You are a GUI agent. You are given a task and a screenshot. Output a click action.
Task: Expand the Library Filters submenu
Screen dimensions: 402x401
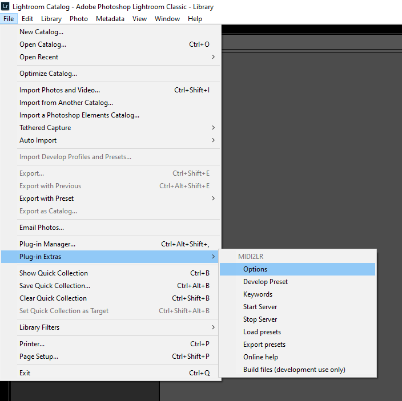pyautogui.click(x=110, y=327)
